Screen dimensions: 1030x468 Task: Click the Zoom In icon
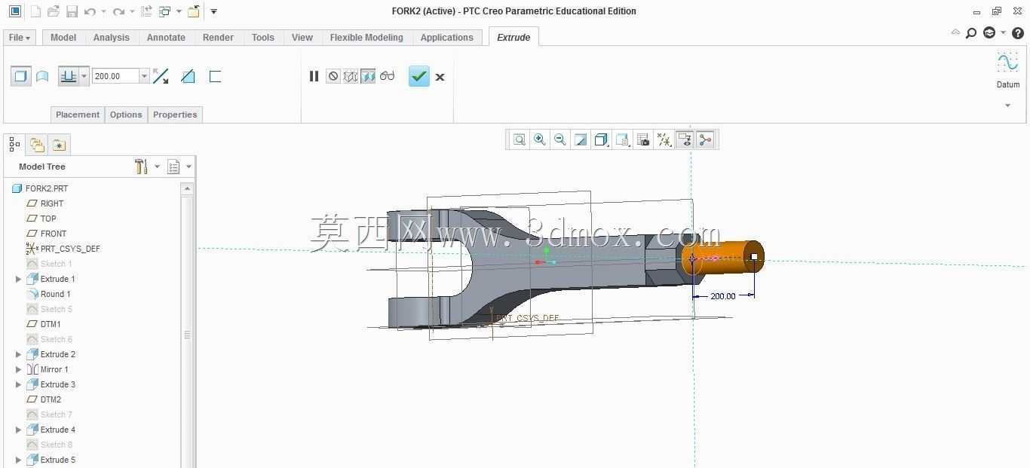pos(540,139)
